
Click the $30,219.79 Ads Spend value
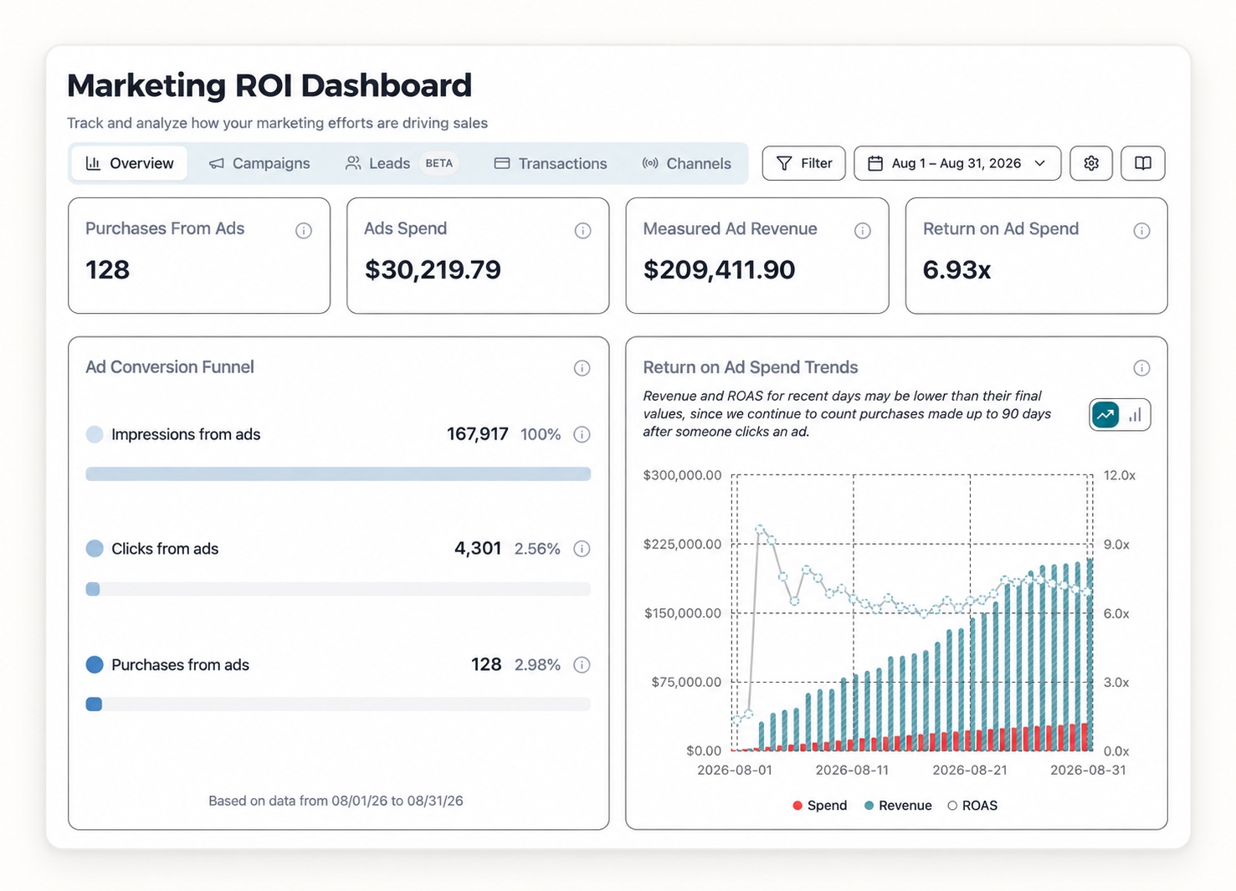point(433,269)
